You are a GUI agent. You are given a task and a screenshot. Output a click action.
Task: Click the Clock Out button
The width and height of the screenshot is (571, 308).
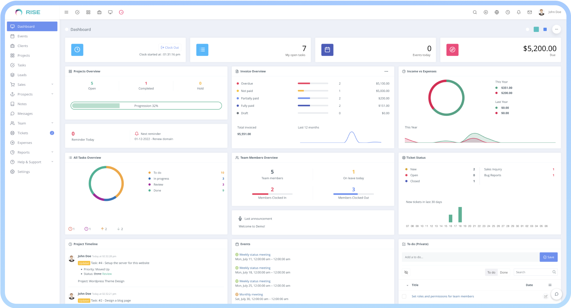(170, 47)
